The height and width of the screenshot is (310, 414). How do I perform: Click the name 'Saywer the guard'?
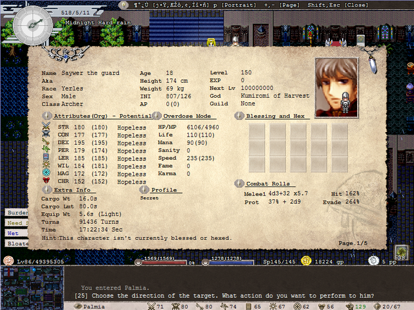(x=91, y=73)
